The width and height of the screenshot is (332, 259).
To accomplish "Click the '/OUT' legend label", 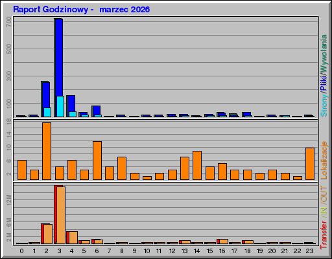I will coord(324,195).
